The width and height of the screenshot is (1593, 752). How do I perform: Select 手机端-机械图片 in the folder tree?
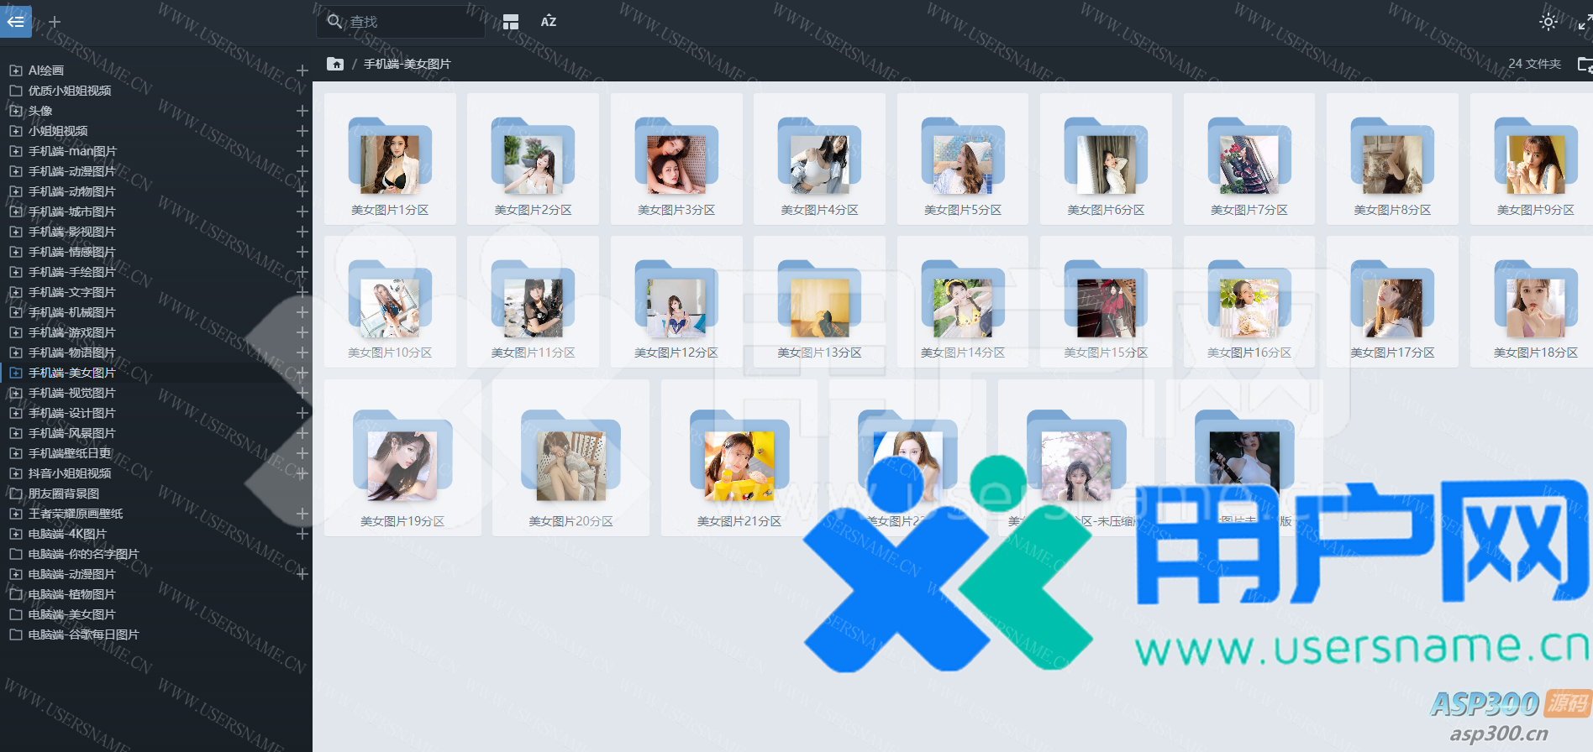[x=72, y=312]
